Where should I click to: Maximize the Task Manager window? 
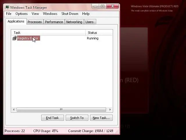click(103, 6)
